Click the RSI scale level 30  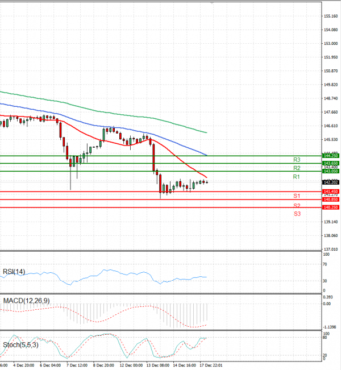tap(325, 281)
